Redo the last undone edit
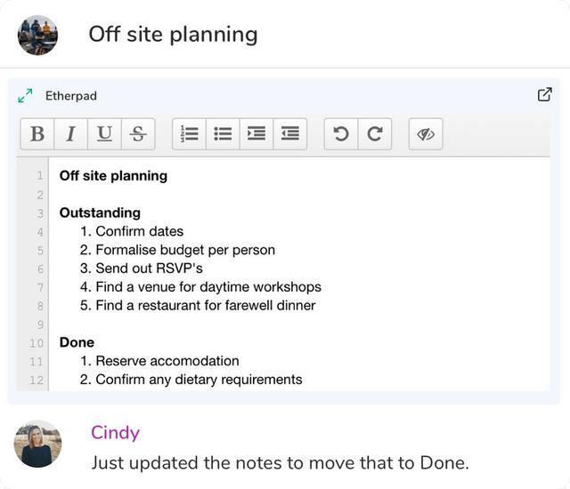Image resolution: width=570 pixels, height=489 pixels. pyautogui.click(x=374, y=133)
